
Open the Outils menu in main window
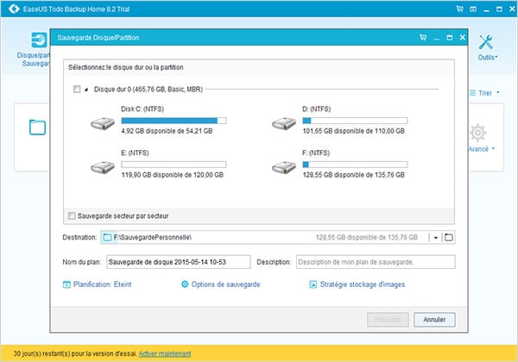(487, 47)
